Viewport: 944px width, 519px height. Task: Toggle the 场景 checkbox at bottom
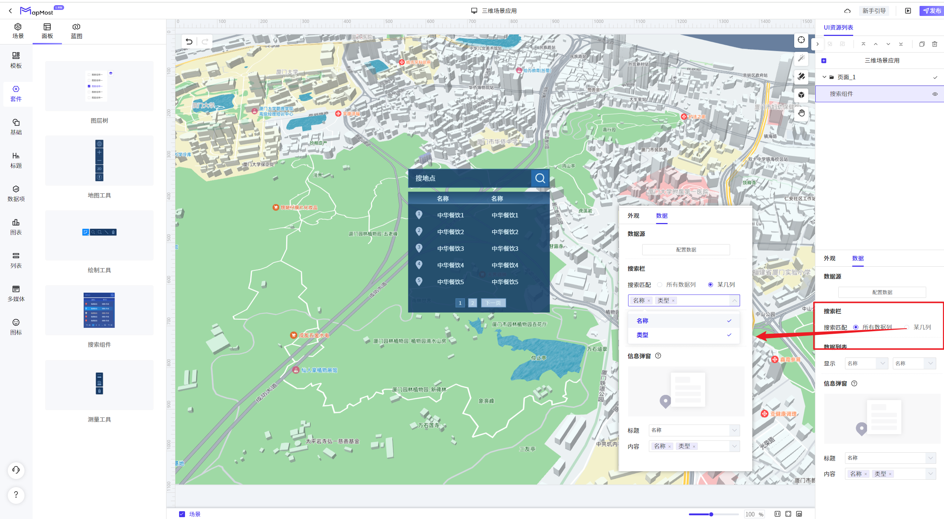tap(182, 514)
